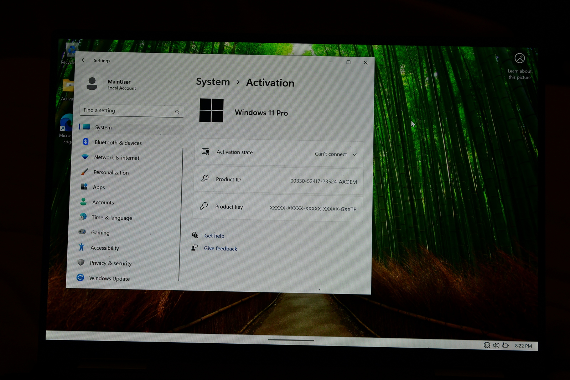Click the Windows 11 logo
570x380 pixels.
(212, 110)
